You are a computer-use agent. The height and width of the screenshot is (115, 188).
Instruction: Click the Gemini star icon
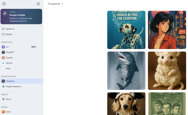pos(3,63)
